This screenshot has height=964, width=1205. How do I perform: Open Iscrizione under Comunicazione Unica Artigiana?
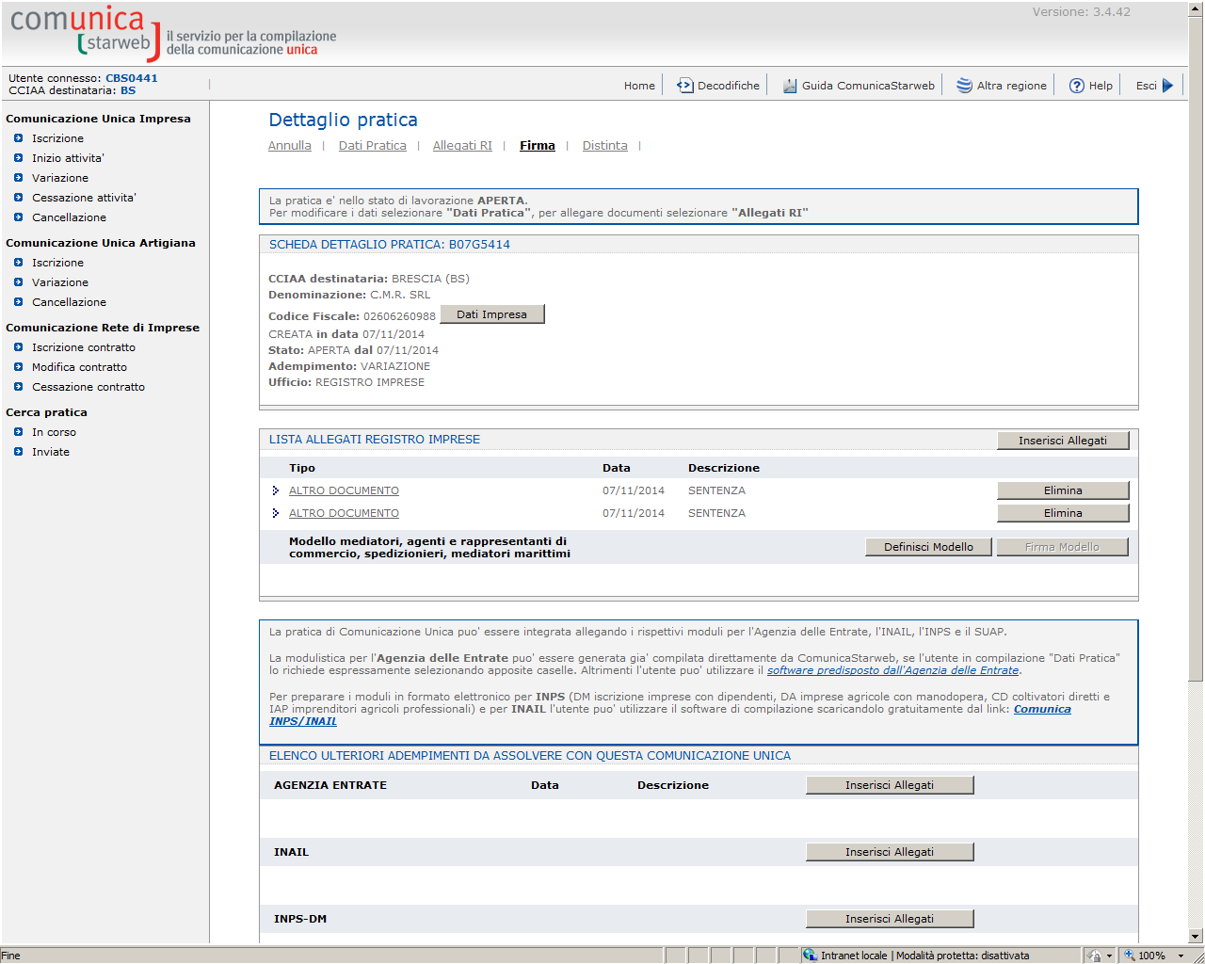[x=57, y=263]
